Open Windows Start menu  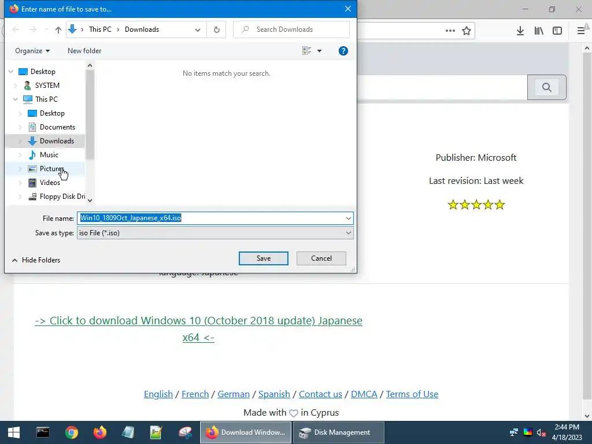pos(14,432)
